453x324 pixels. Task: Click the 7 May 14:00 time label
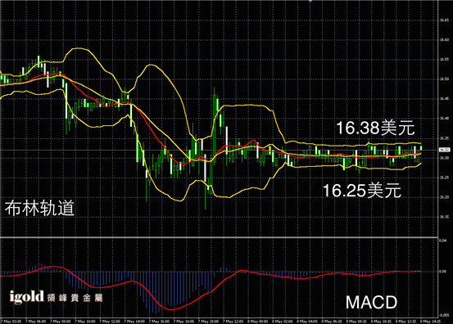click(x=134, y=321)
